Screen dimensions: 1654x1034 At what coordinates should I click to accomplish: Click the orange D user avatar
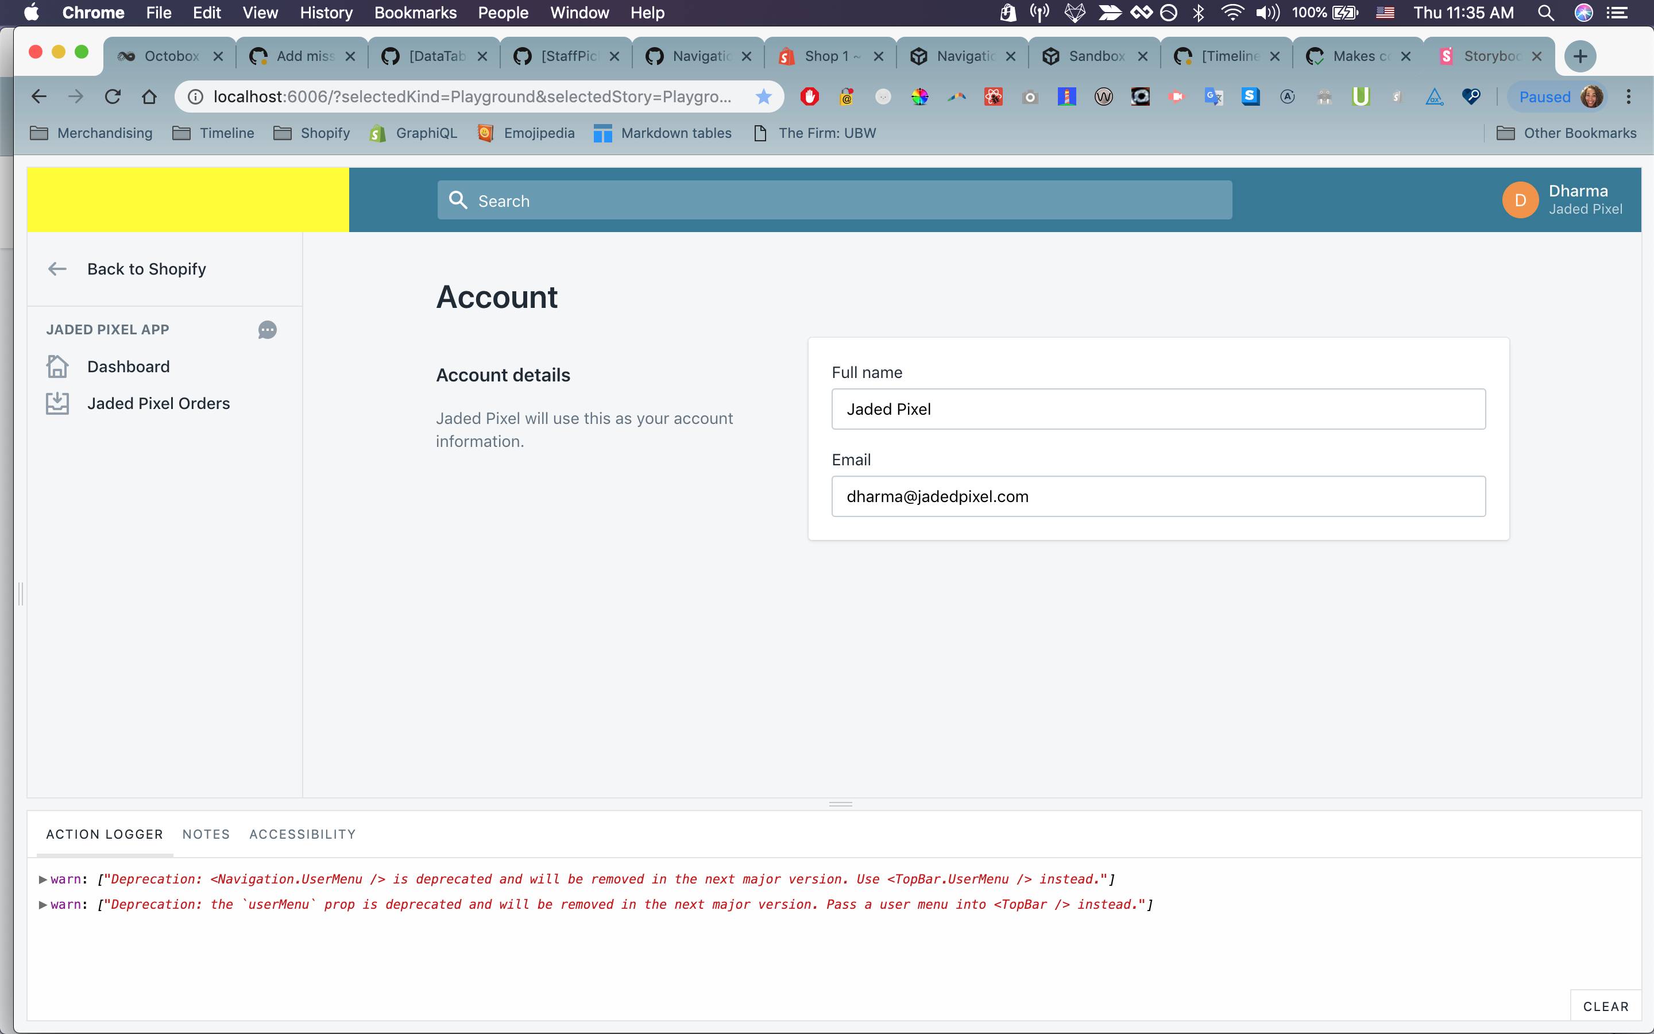(x=1520, y=200)
